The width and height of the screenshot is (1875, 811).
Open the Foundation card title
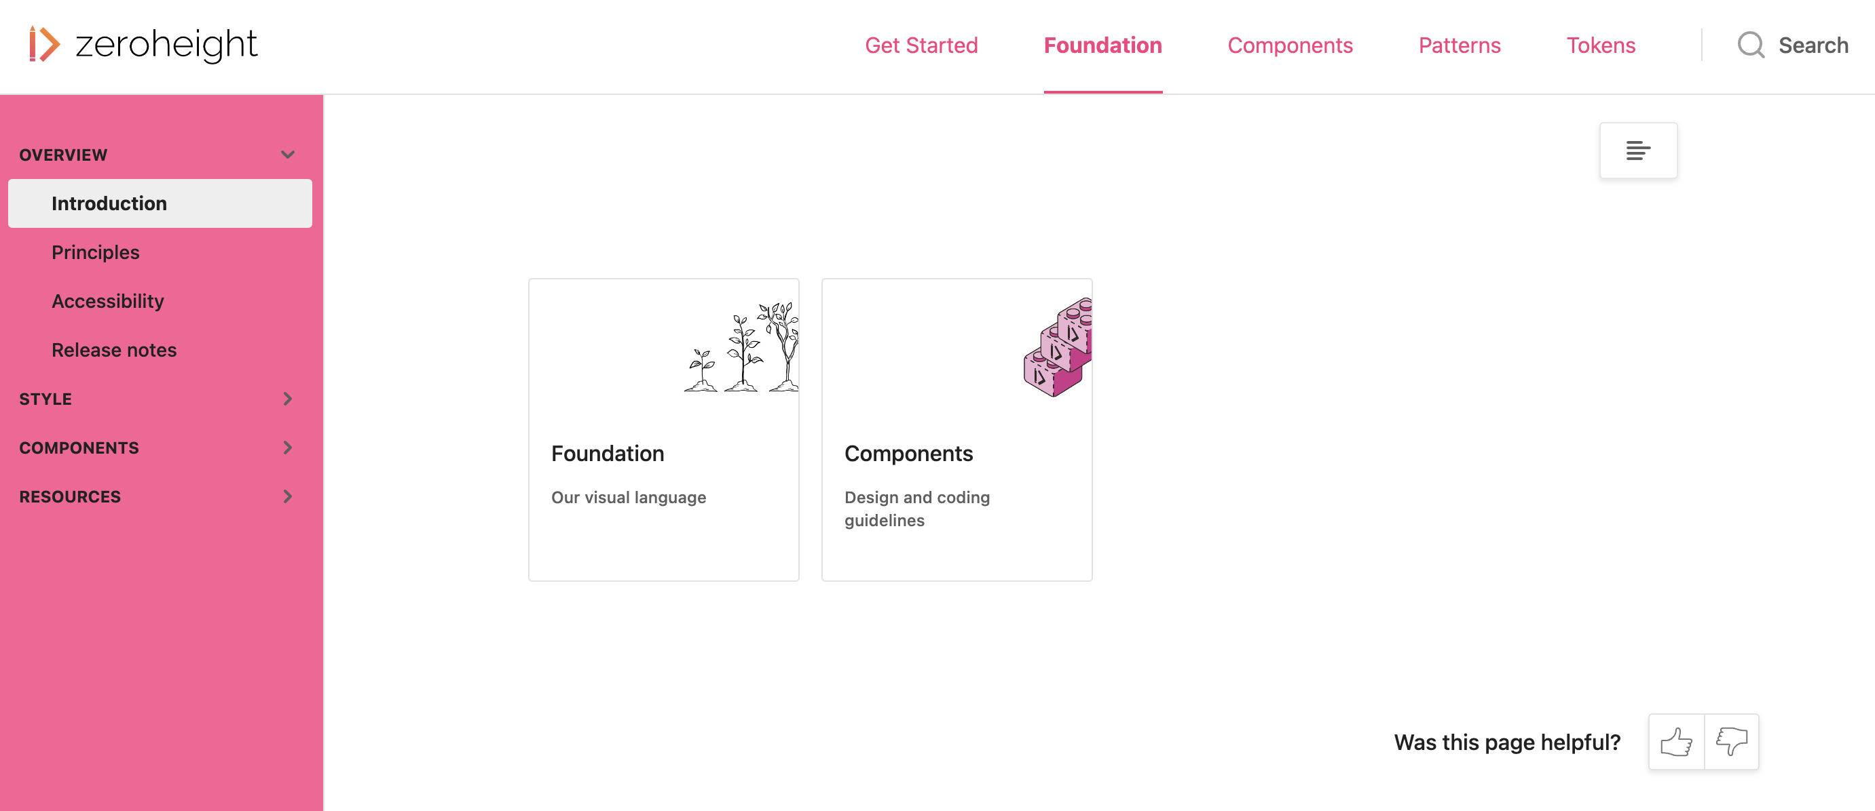[x=607, y=453]
